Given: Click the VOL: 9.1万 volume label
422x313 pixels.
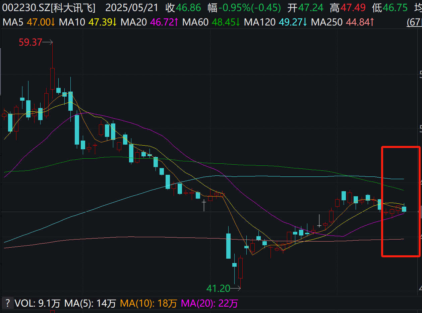Looking at the screenshot, I should 38,304.
